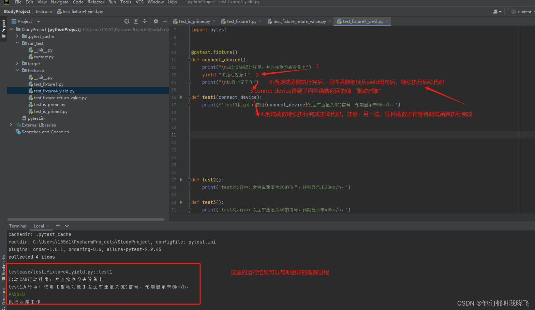Open the Tools menu
535x310 pixels.
[125, 2]
